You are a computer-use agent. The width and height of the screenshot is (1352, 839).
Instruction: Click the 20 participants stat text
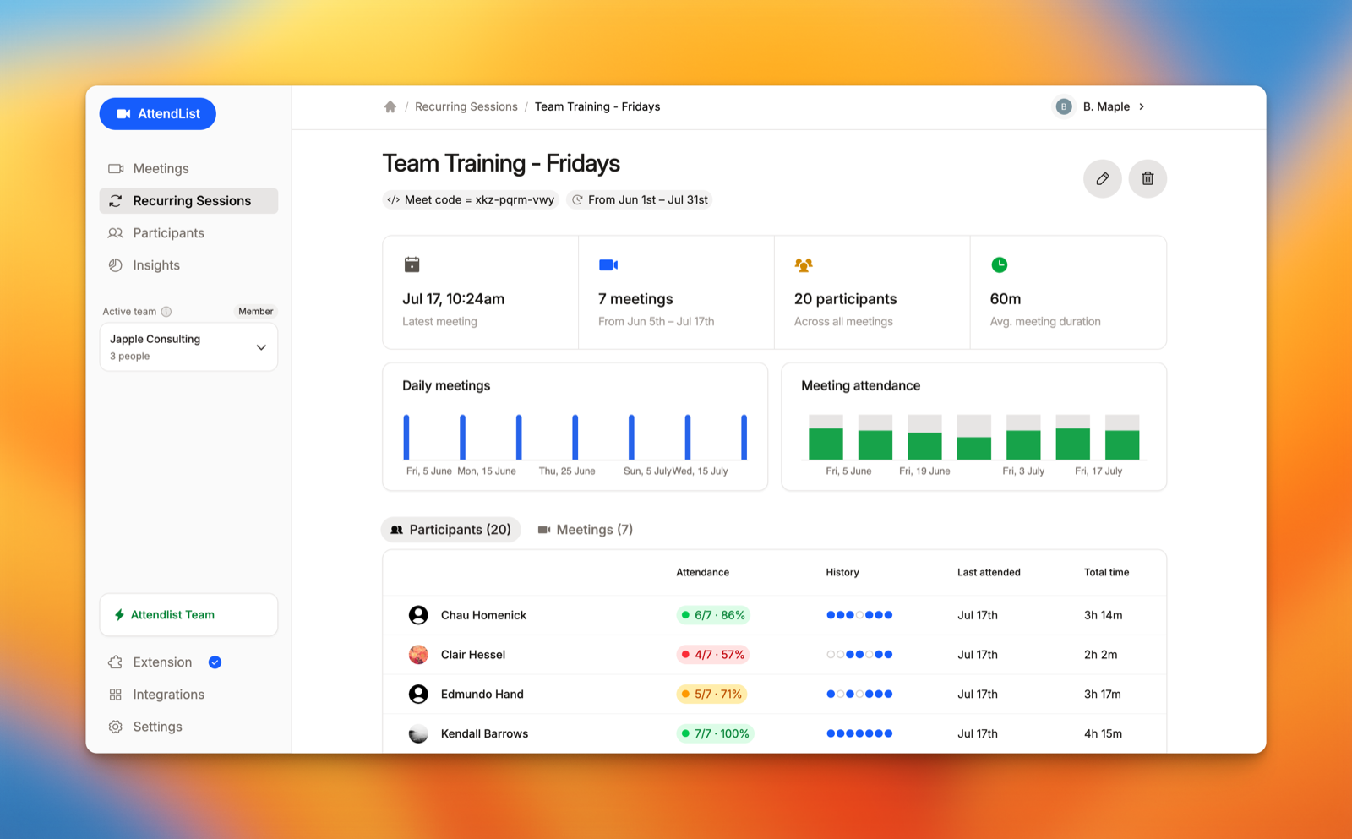(845, 299)
